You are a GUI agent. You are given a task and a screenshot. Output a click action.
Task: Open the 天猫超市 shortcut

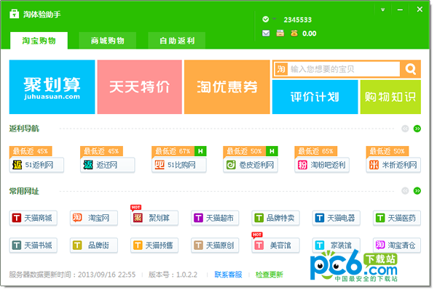coord(215,218)
